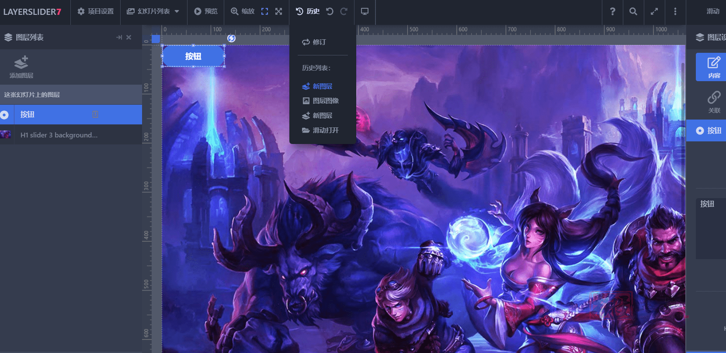Click the 添加图层 add layer button
The image size is (726, 353).
(21, 67)
